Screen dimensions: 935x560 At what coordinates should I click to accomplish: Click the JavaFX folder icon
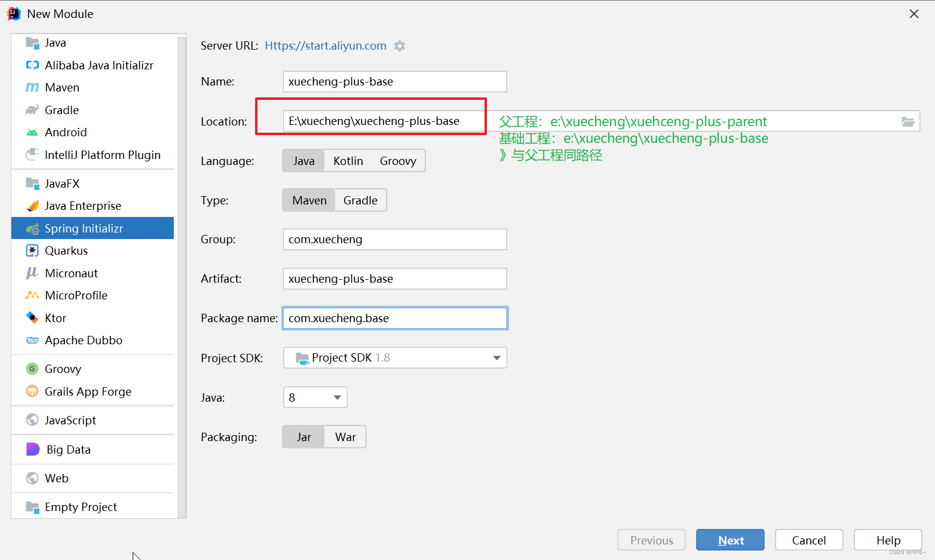(32, 183)
